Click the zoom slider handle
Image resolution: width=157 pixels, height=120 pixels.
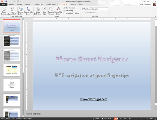click(140, 119)
